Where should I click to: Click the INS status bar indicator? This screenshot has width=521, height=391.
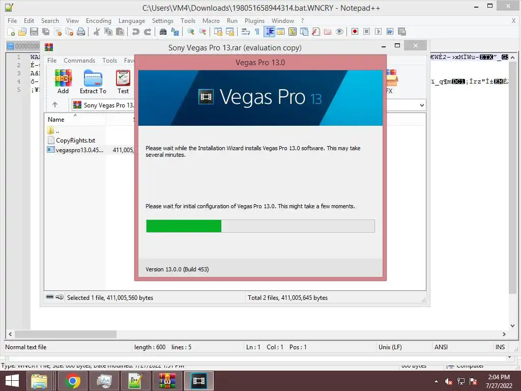tap(500, 347)
